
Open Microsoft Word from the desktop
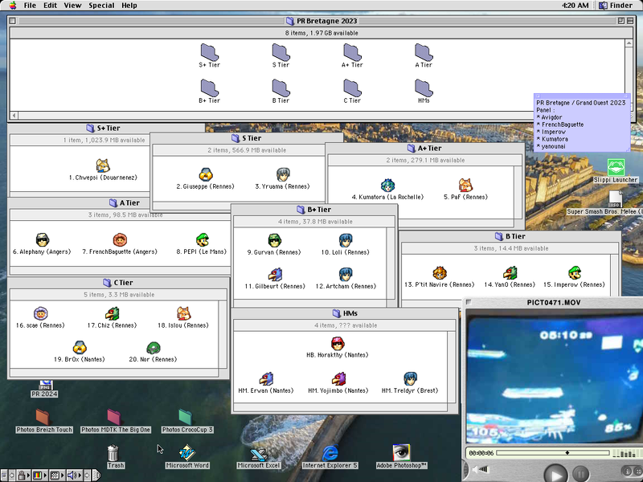(187, 453)
